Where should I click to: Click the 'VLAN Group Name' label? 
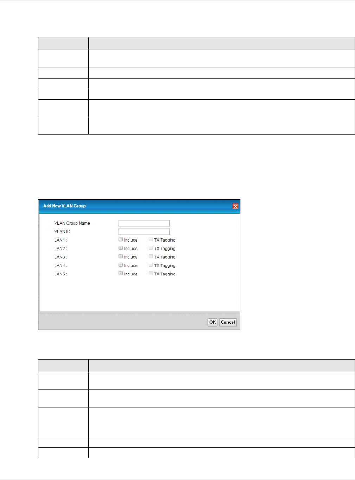(x=72, y=223)
